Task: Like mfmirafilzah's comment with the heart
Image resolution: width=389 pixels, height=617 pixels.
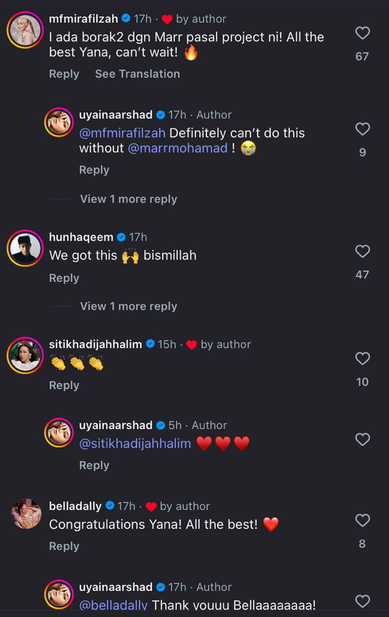Action: point(362,33)
